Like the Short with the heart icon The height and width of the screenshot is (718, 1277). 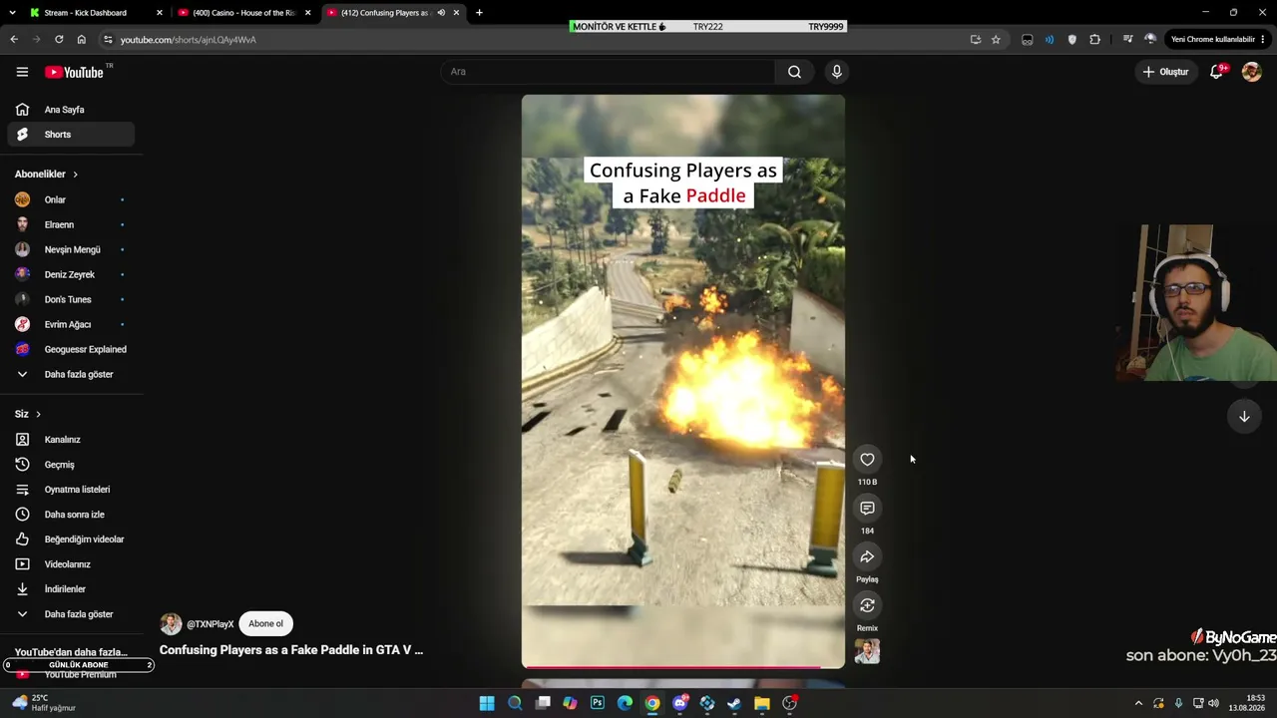(x=867, y=460)
